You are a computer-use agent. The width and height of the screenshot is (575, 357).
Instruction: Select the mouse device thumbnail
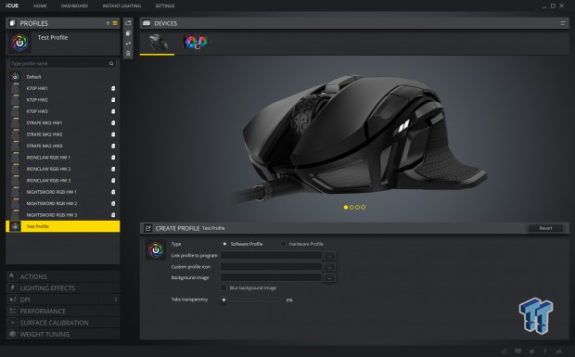[158, 43]
